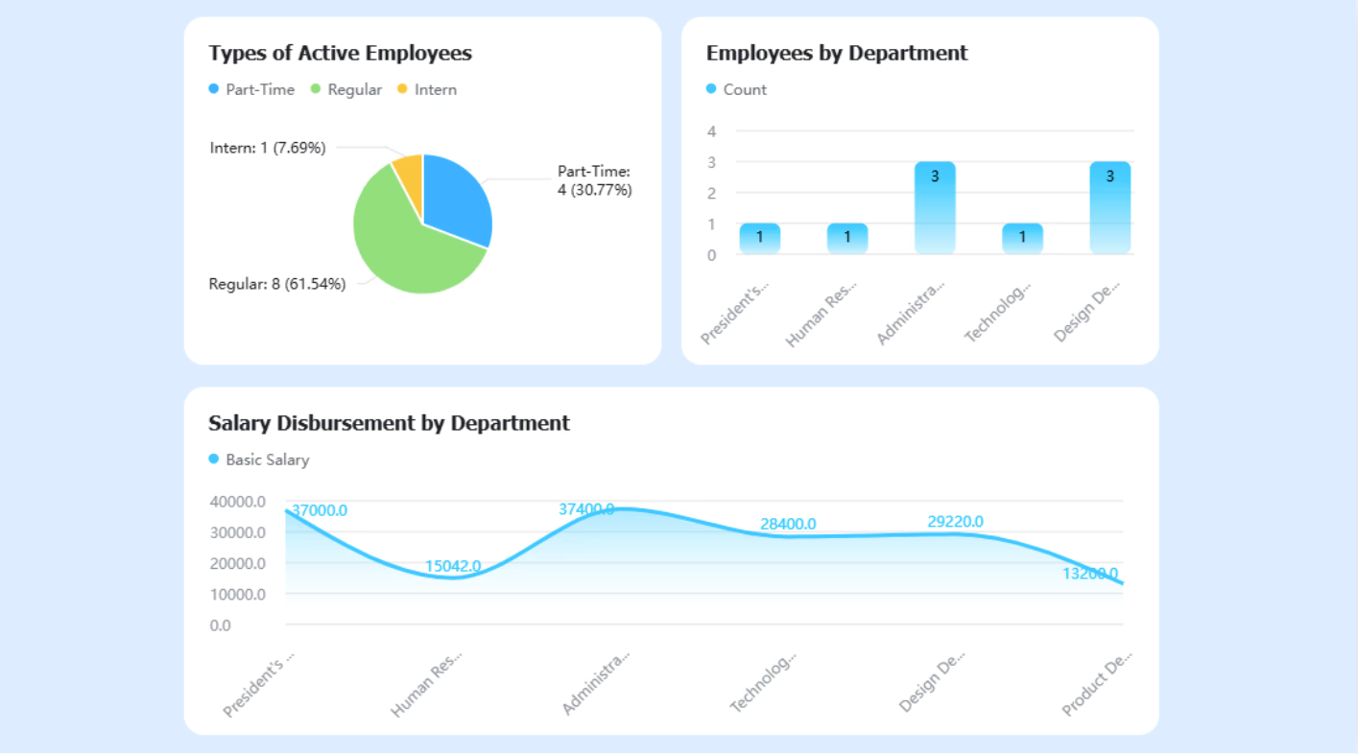Click the 29220.0 salary data label

955,522
